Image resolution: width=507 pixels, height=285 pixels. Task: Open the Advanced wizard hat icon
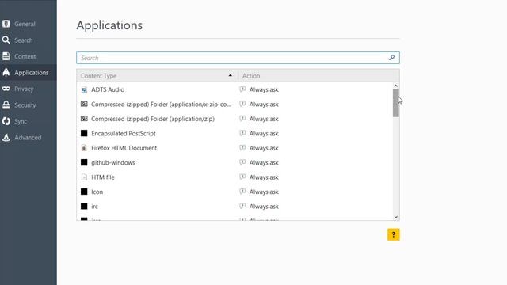6,137
